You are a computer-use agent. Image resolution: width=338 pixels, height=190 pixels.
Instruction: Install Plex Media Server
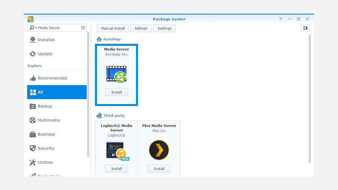point(159,169)
